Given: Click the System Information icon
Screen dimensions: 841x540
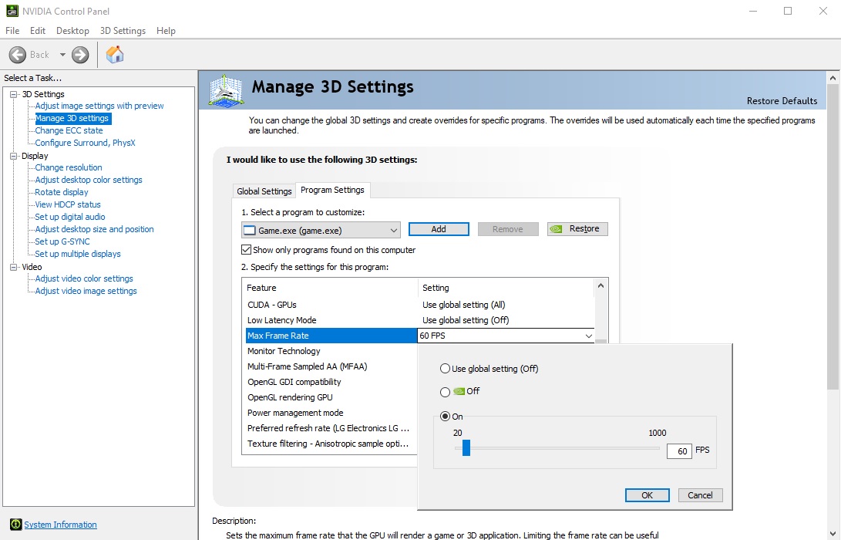Looking at the screenshot, I should click(x=15, y=525).
